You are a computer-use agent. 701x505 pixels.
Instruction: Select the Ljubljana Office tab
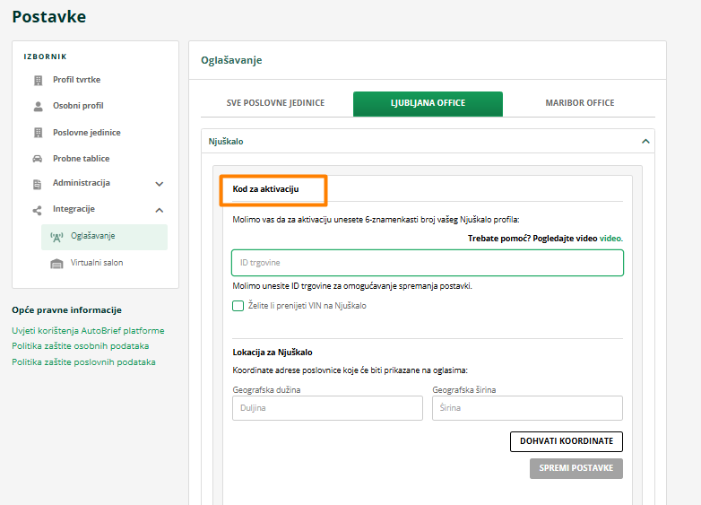428,103
